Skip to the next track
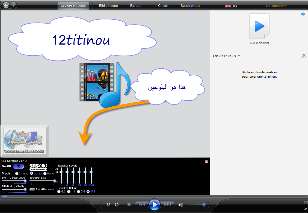Image resolution: width=308 pixels, height=213 pixels. coord(167,205)
